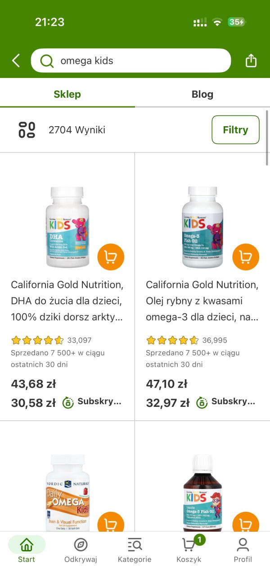This screenshot has height=587, width=270.
Task: Open the Olej rybny omega-3 product title
Action: coord(202,301)
